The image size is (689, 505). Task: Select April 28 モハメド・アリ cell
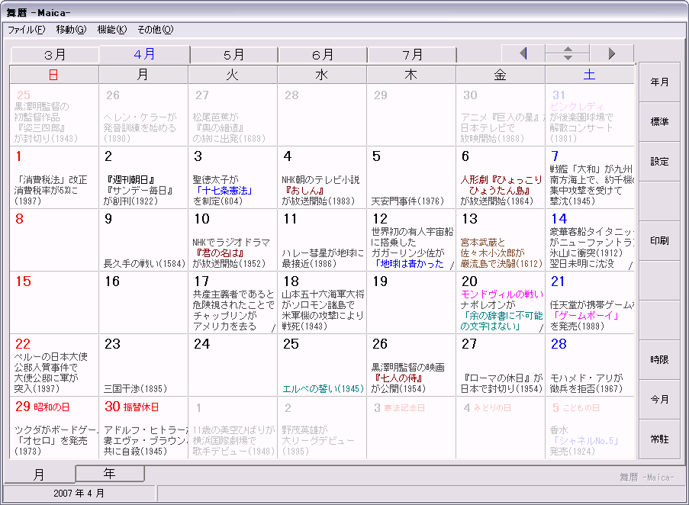(x=589, y=365)
